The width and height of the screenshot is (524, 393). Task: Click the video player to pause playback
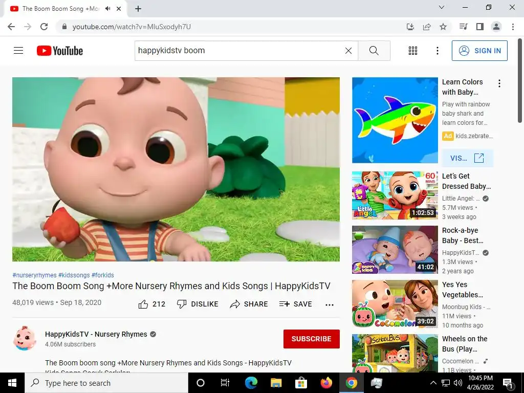pyautogui.click(x=176, y=169)
